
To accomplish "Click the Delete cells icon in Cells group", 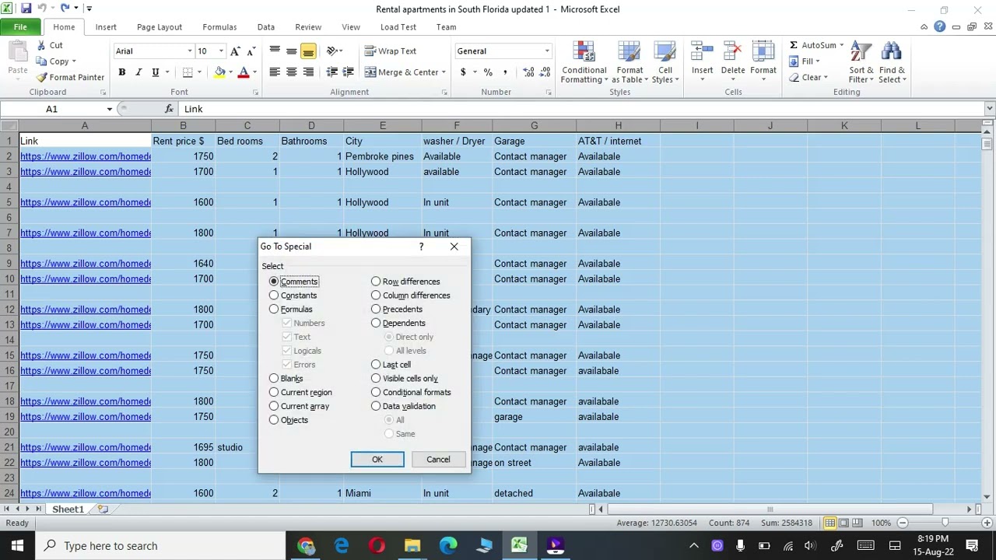I will pos(733,53).
